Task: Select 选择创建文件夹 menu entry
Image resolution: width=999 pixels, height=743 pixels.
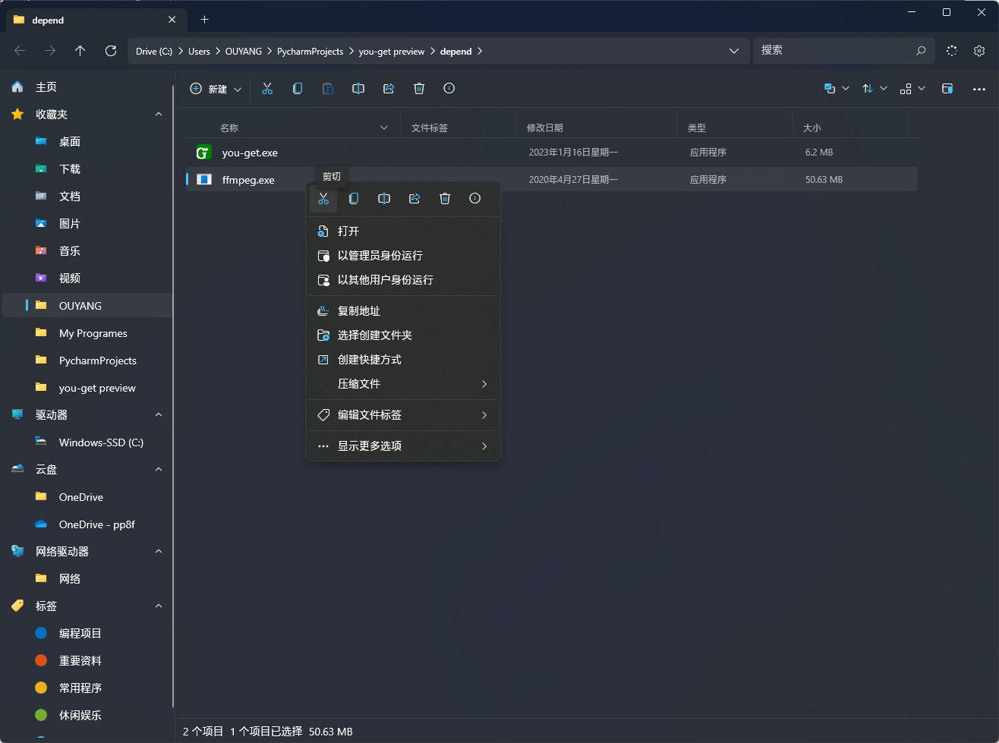Action: (x=403, y=335)
